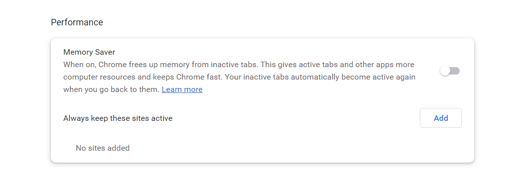Viewport: 519px width, 182px height.
Task: Click the text 'when you go back to them.'
Action: point(112,90)
